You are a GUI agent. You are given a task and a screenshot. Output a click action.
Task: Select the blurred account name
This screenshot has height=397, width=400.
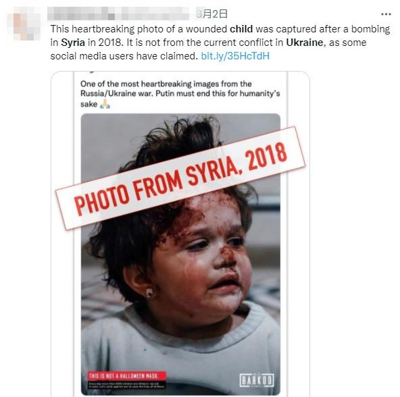(x=118, y=14)
